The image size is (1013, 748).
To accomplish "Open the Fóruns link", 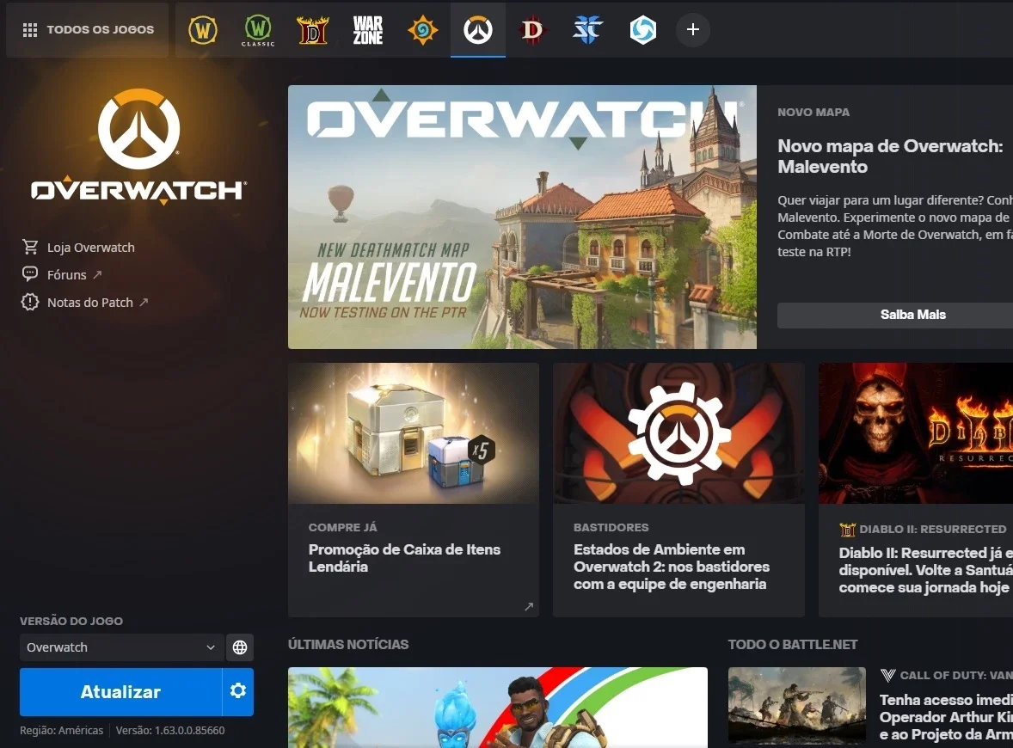I will (66, 274).
